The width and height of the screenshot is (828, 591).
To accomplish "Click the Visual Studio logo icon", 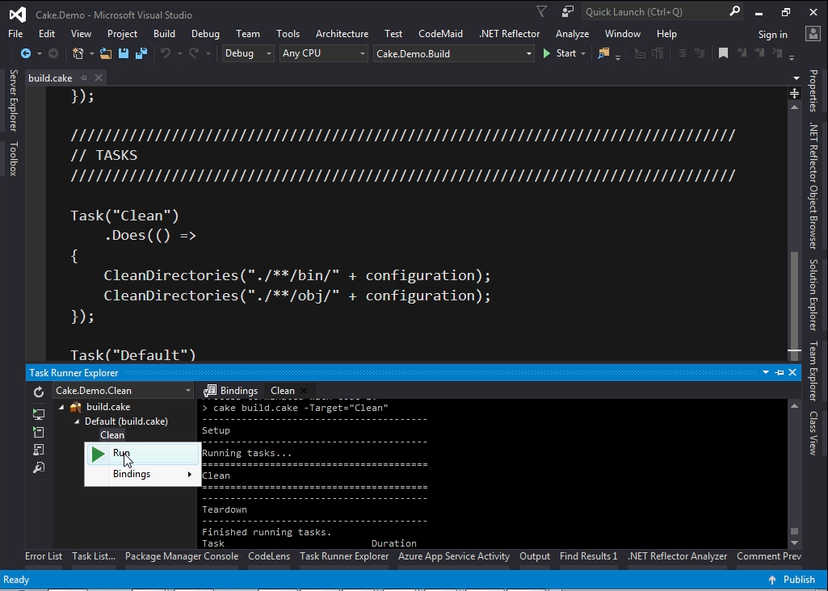I will [18, 15].
